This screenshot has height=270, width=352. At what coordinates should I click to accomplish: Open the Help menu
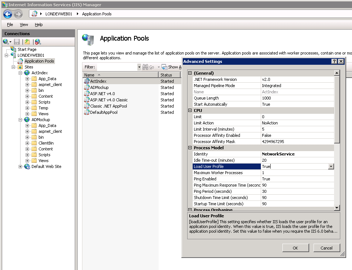click(x=38, y=25)
